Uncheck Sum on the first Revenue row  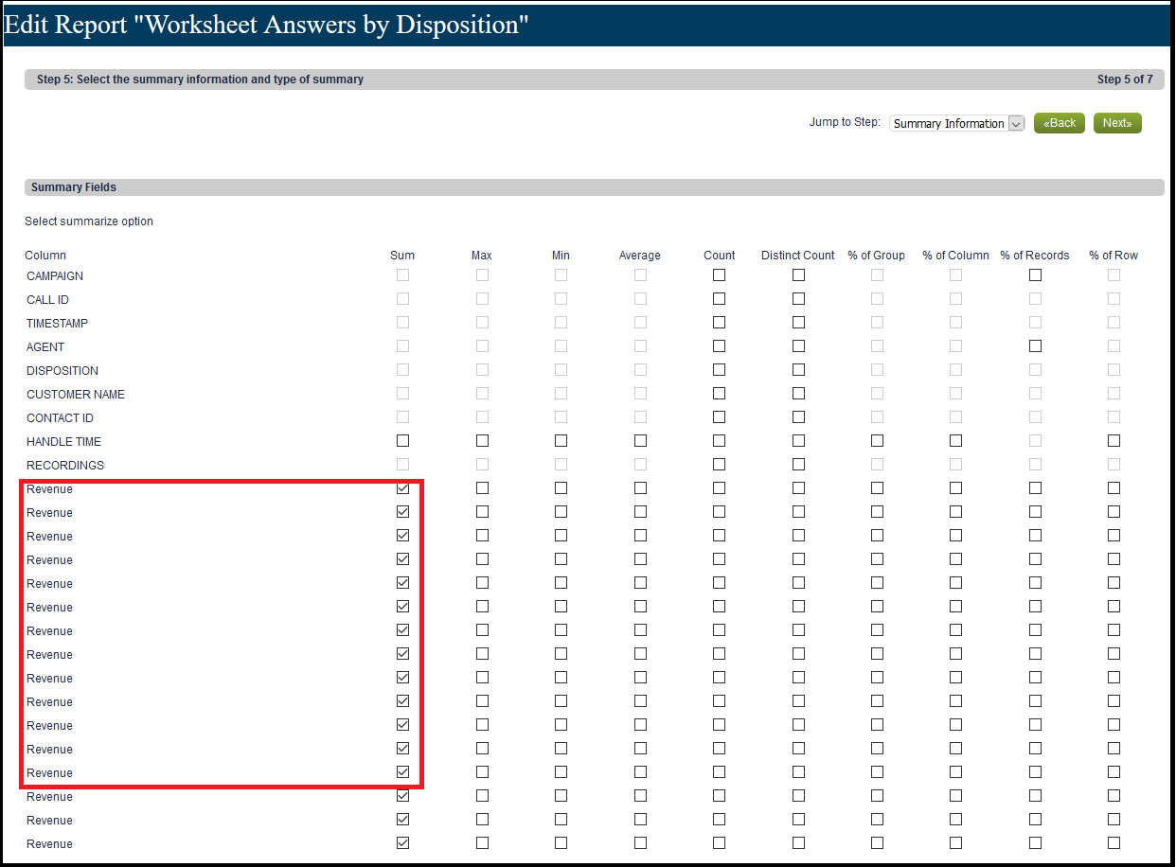point(402,487)
